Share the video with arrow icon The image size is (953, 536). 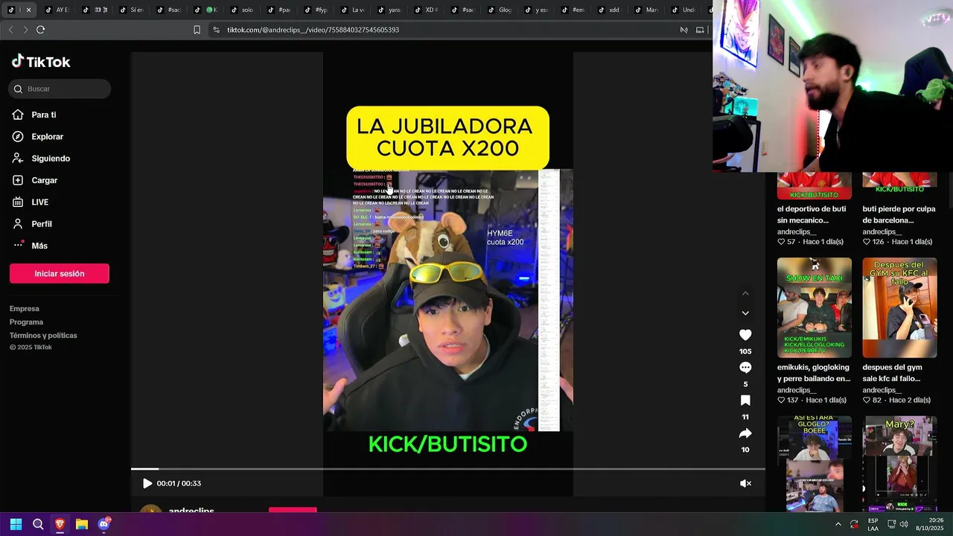click(745, 433)
